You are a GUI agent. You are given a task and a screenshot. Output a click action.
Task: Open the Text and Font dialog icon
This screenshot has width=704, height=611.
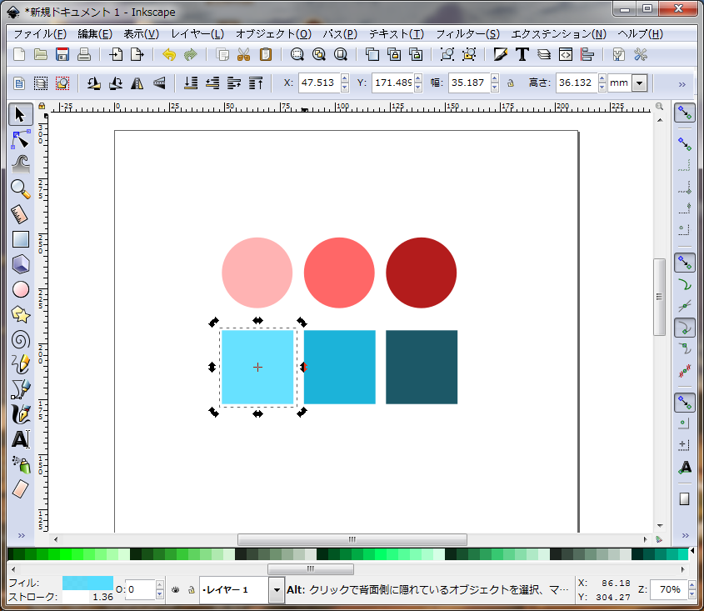click(522, 55)
